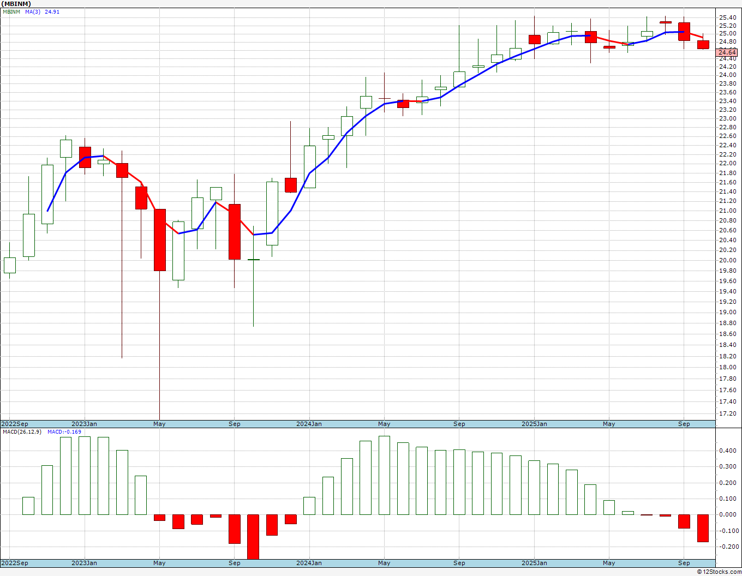Screen dimensions: 742x576
Task: Click the 21.00 price axis value
Action: tap(727, 211)
